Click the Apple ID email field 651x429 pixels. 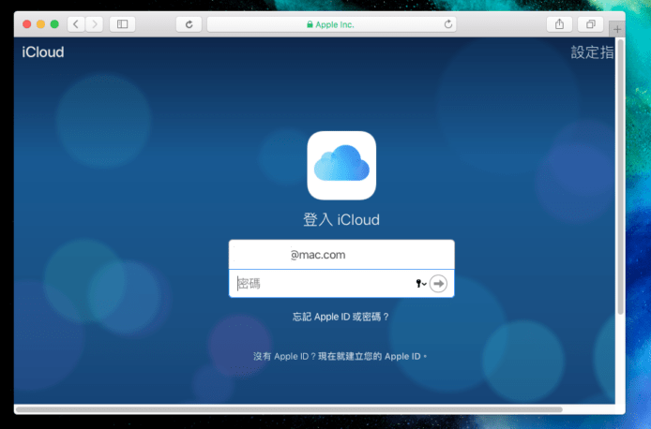(x=341, y=254)
